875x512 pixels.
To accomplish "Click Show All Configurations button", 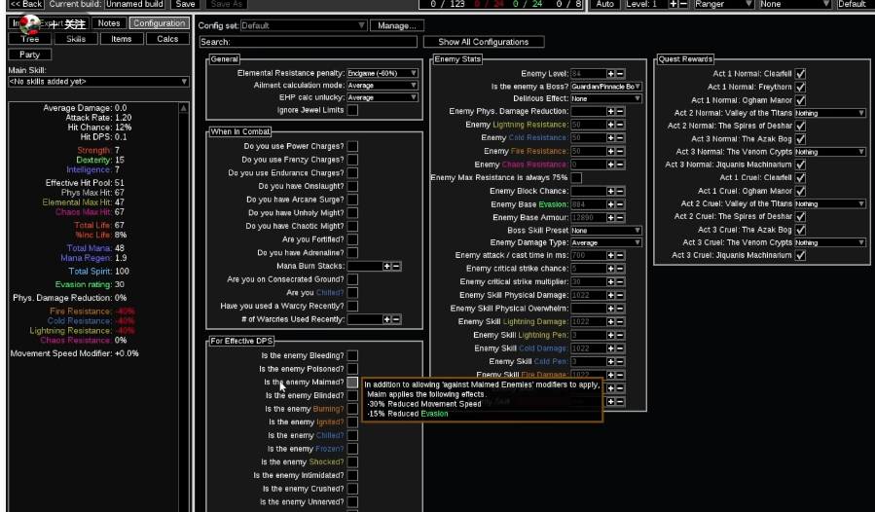I will tap(484, 42).
